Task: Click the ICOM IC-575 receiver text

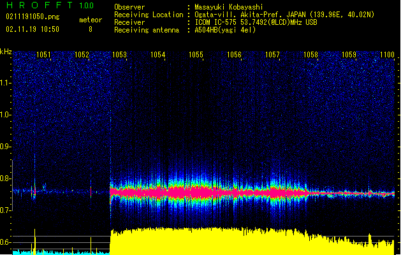Action: [x=256, y=22]
